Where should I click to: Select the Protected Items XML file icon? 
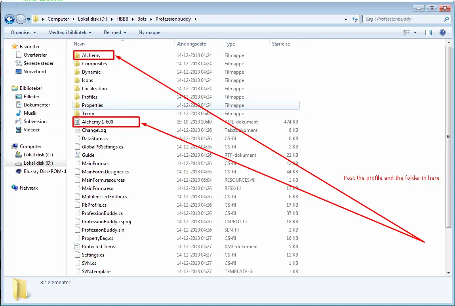(77, 247)
